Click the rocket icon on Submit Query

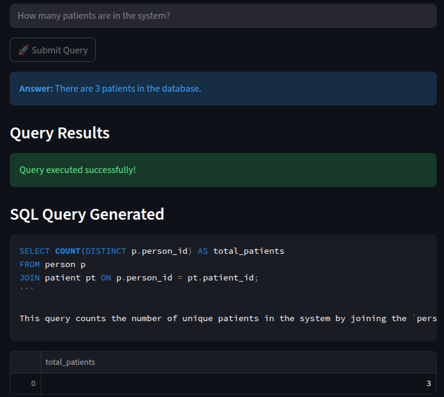coord(23,50)
